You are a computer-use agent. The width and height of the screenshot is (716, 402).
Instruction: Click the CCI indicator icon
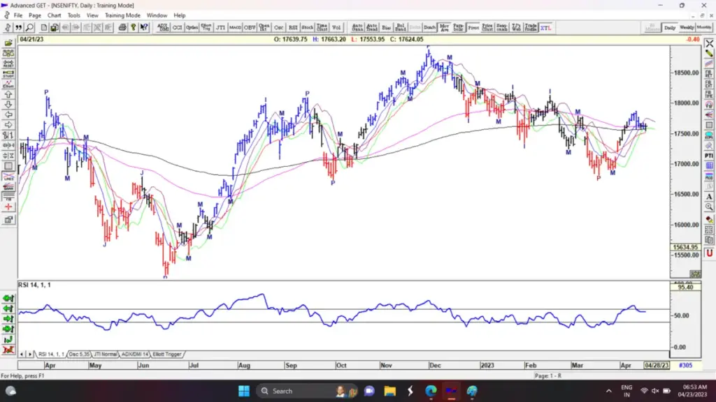point(178,27)
